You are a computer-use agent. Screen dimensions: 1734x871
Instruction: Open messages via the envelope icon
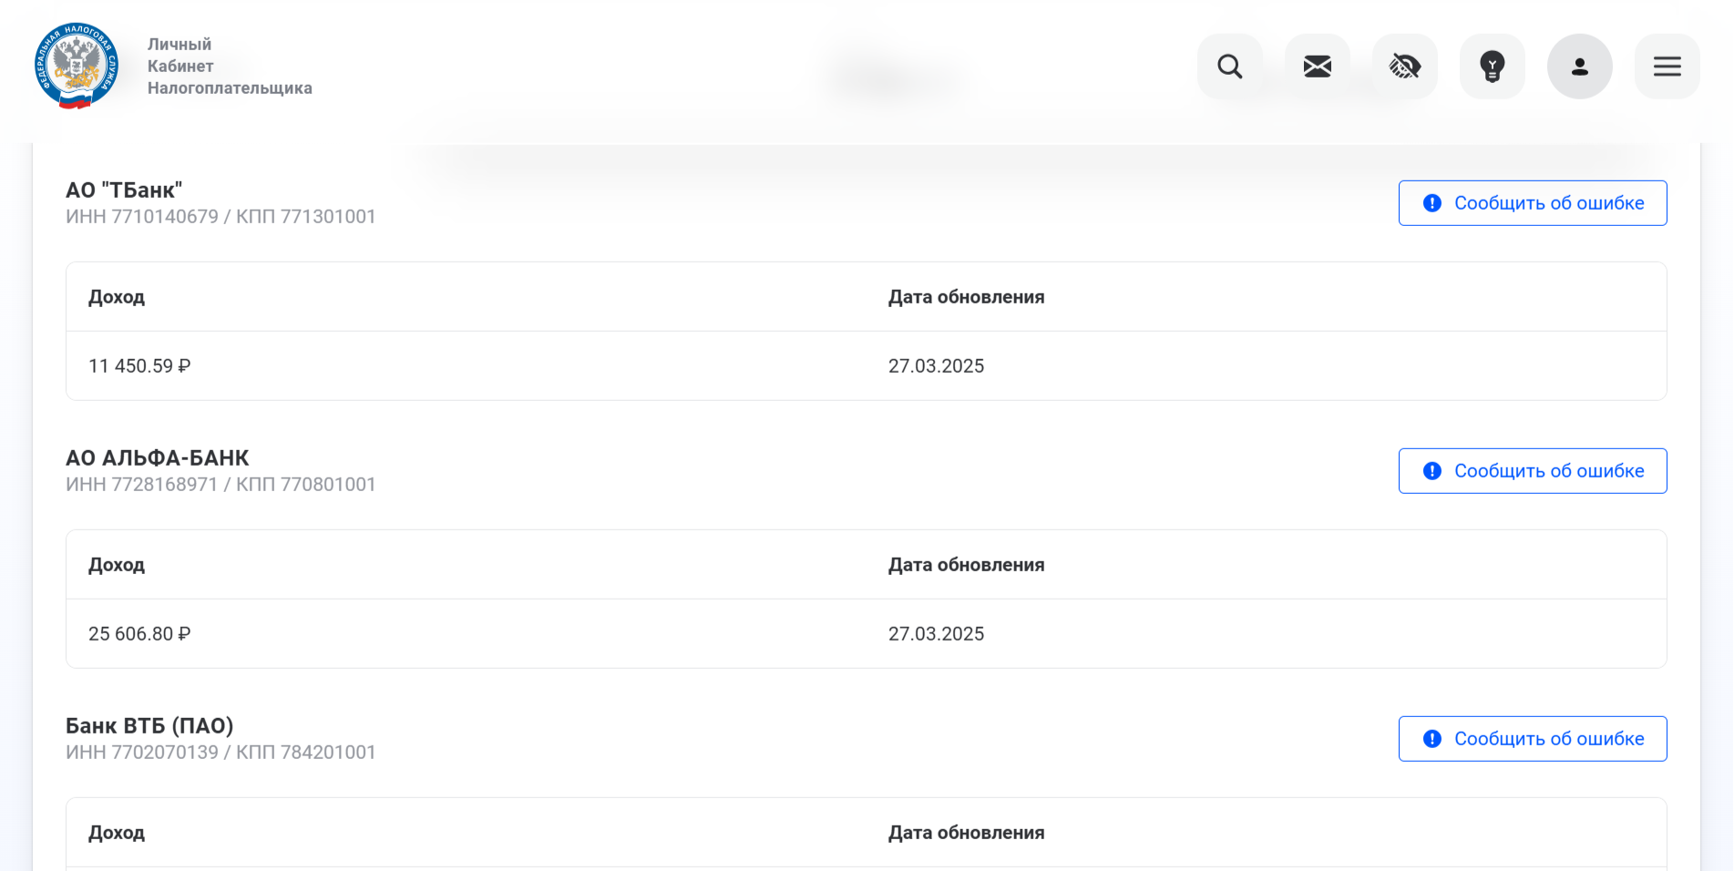click(1317, 67)
